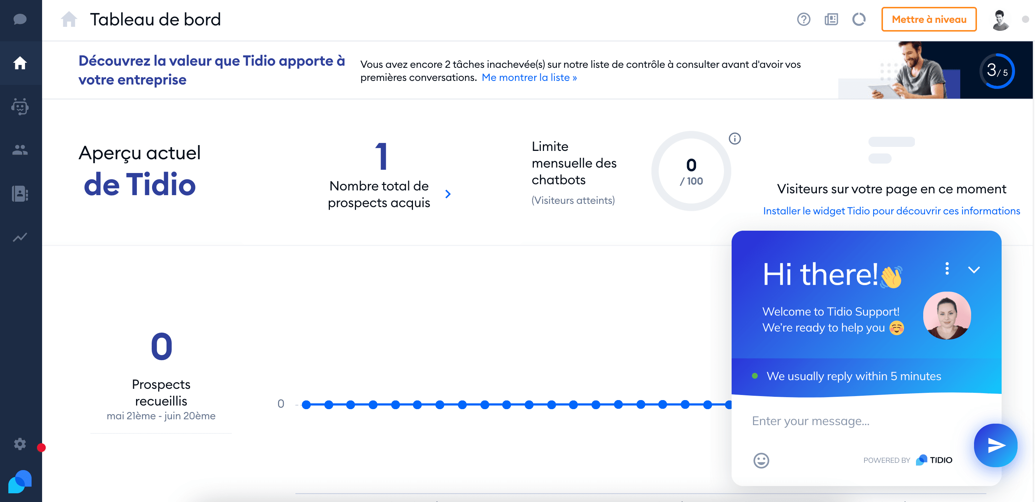Click the 3/5 checklist progress ring
The image size is (1035, 502).
[x=997, y=71]
